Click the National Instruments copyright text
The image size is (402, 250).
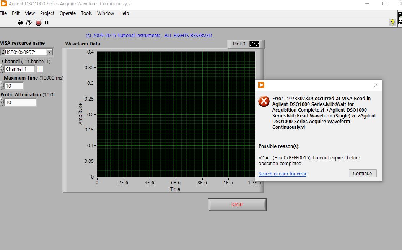149,35
